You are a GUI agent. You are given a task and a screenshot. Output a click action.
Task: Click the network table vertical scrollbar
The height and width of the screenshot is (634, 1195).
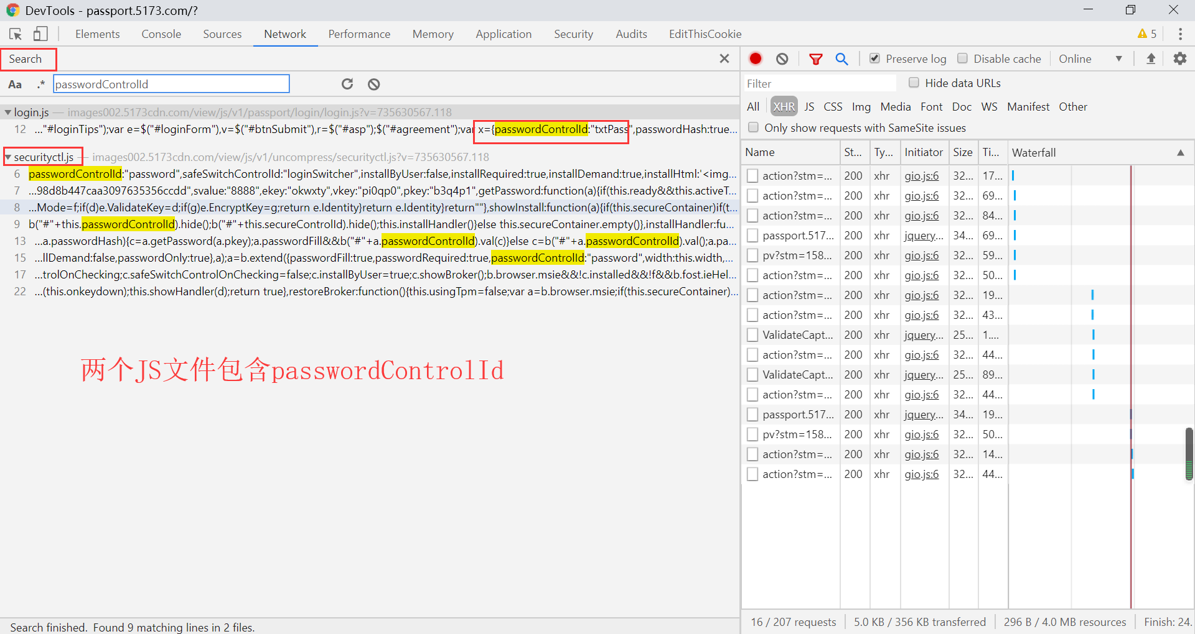click(1189, 454)
